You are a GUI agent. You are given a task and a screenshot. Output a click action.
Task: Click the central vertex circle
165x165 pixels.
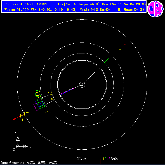coord(82,84)
